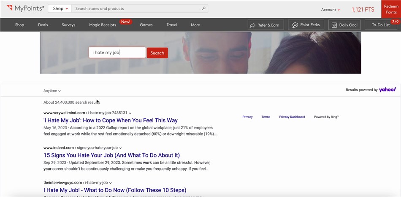Open the More menu item

195,25
